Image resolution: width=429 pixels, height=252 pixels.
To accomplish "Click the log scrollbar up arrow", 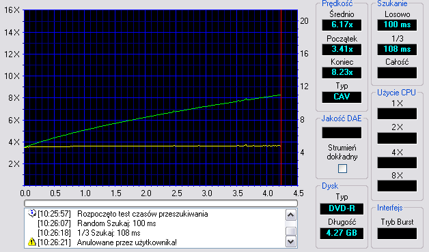I will 290,215.
